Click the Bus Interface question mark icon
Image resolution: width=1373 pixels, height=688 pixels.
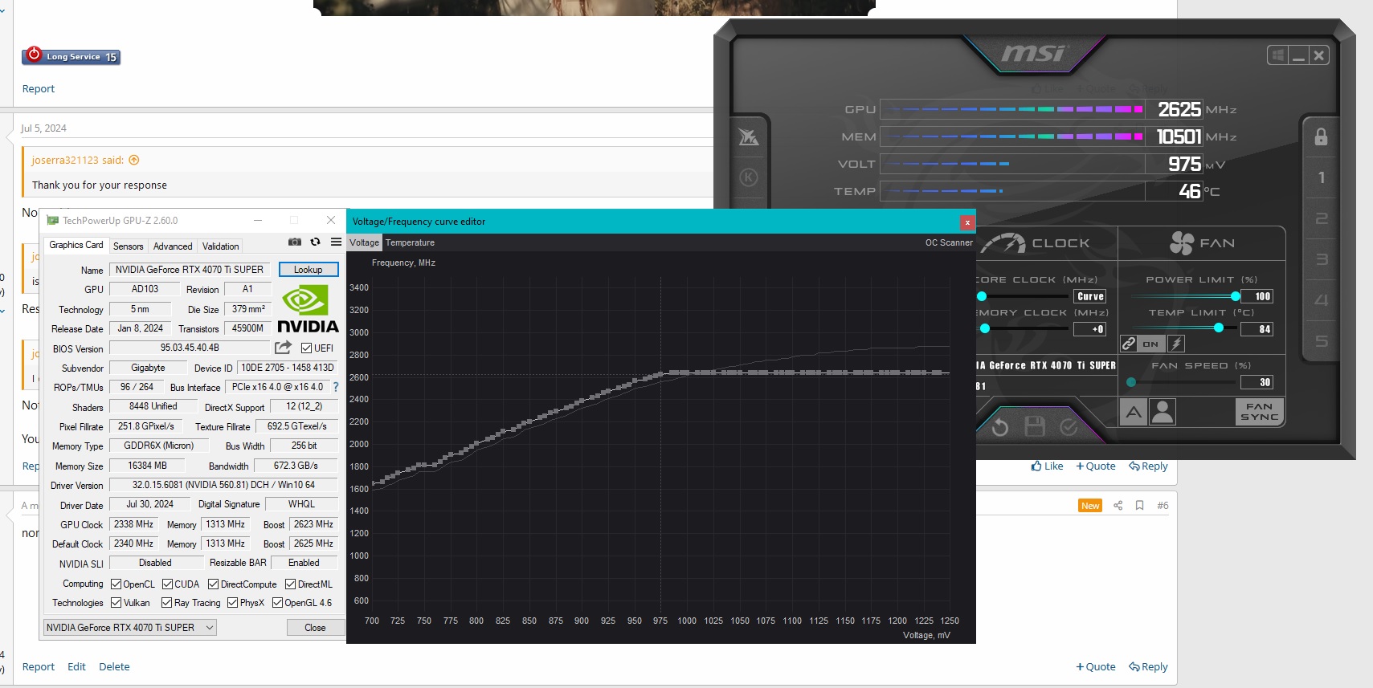[x=336, y=387]
